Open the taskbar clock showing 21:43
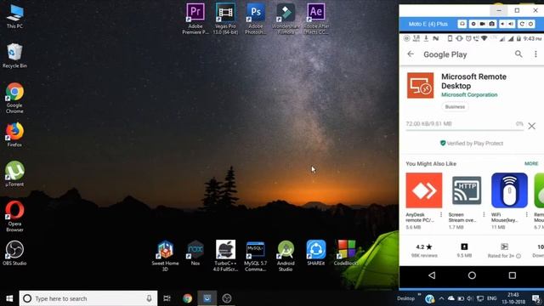This screenshot has width=544, height=306. pyautogui.click(x=513, y=298)
